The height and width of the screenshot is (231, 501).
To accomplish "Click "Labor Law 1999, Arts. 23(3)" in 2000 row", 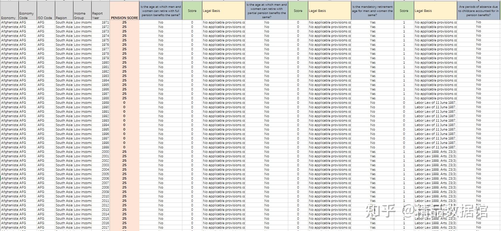I will tap(436, 152).
